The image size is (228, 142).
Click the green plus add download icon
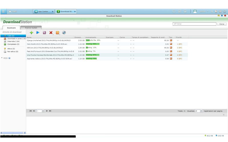pos(31,33)
